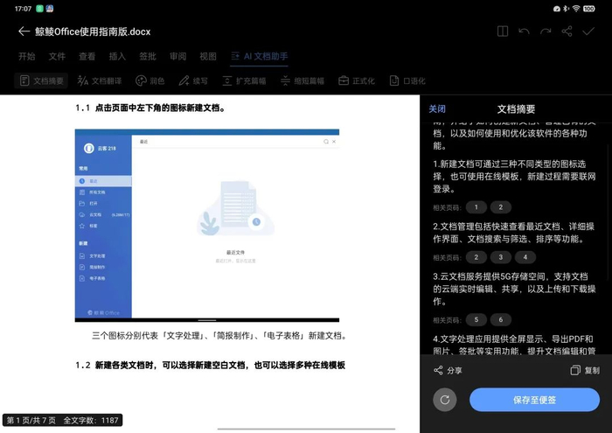Select the 润色 polish tool
The height and width of the screenshot is (433, 612).
click(150, 80)
